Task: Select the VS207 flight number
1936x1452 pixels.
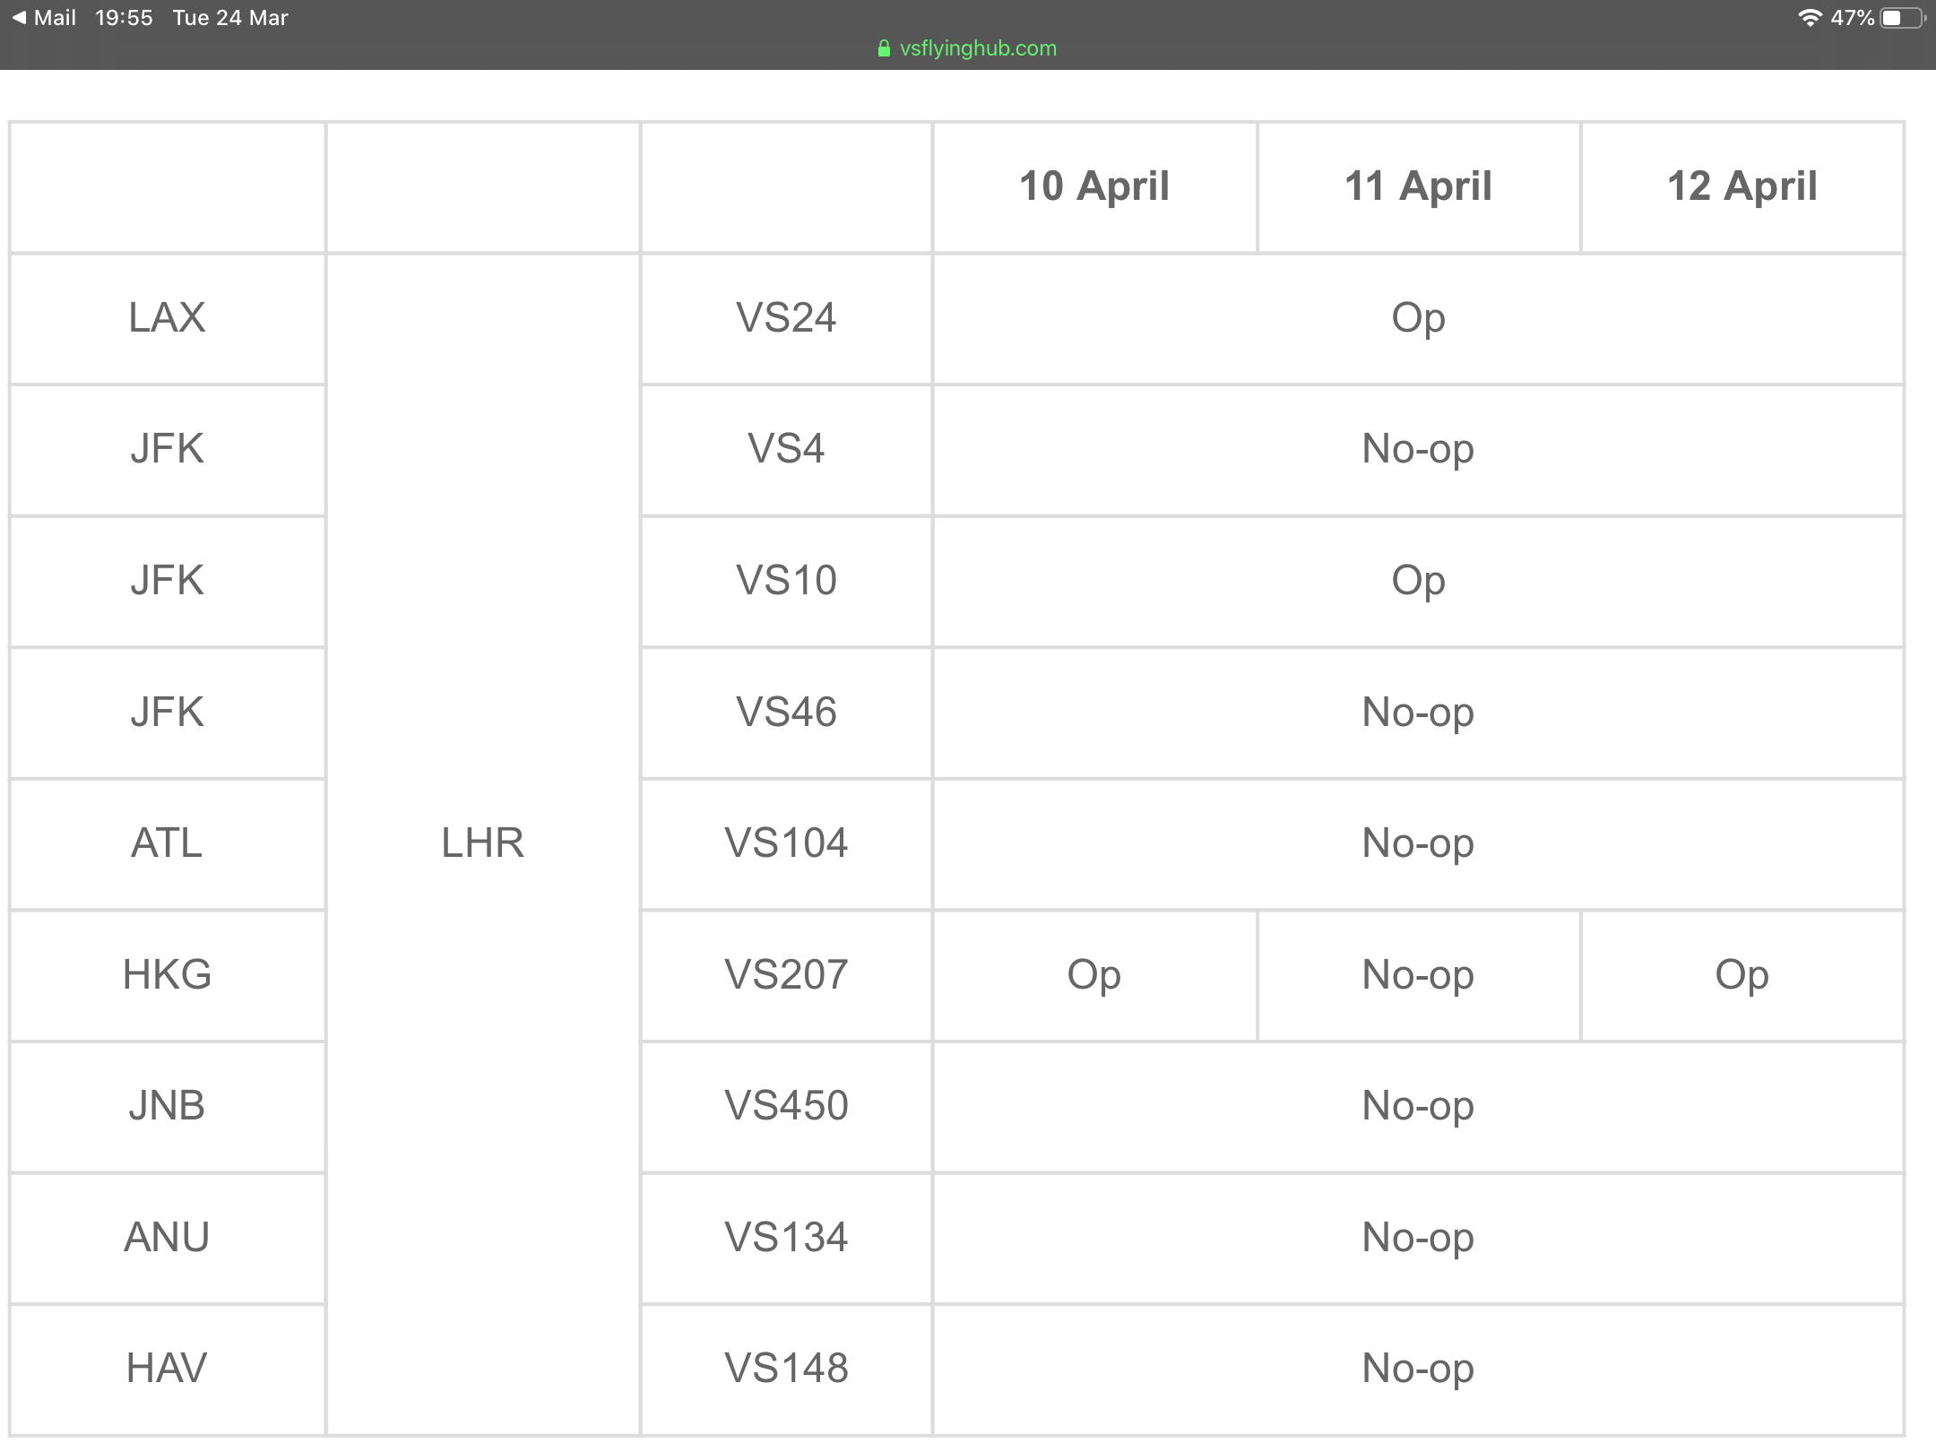Action: pos(786,975)
